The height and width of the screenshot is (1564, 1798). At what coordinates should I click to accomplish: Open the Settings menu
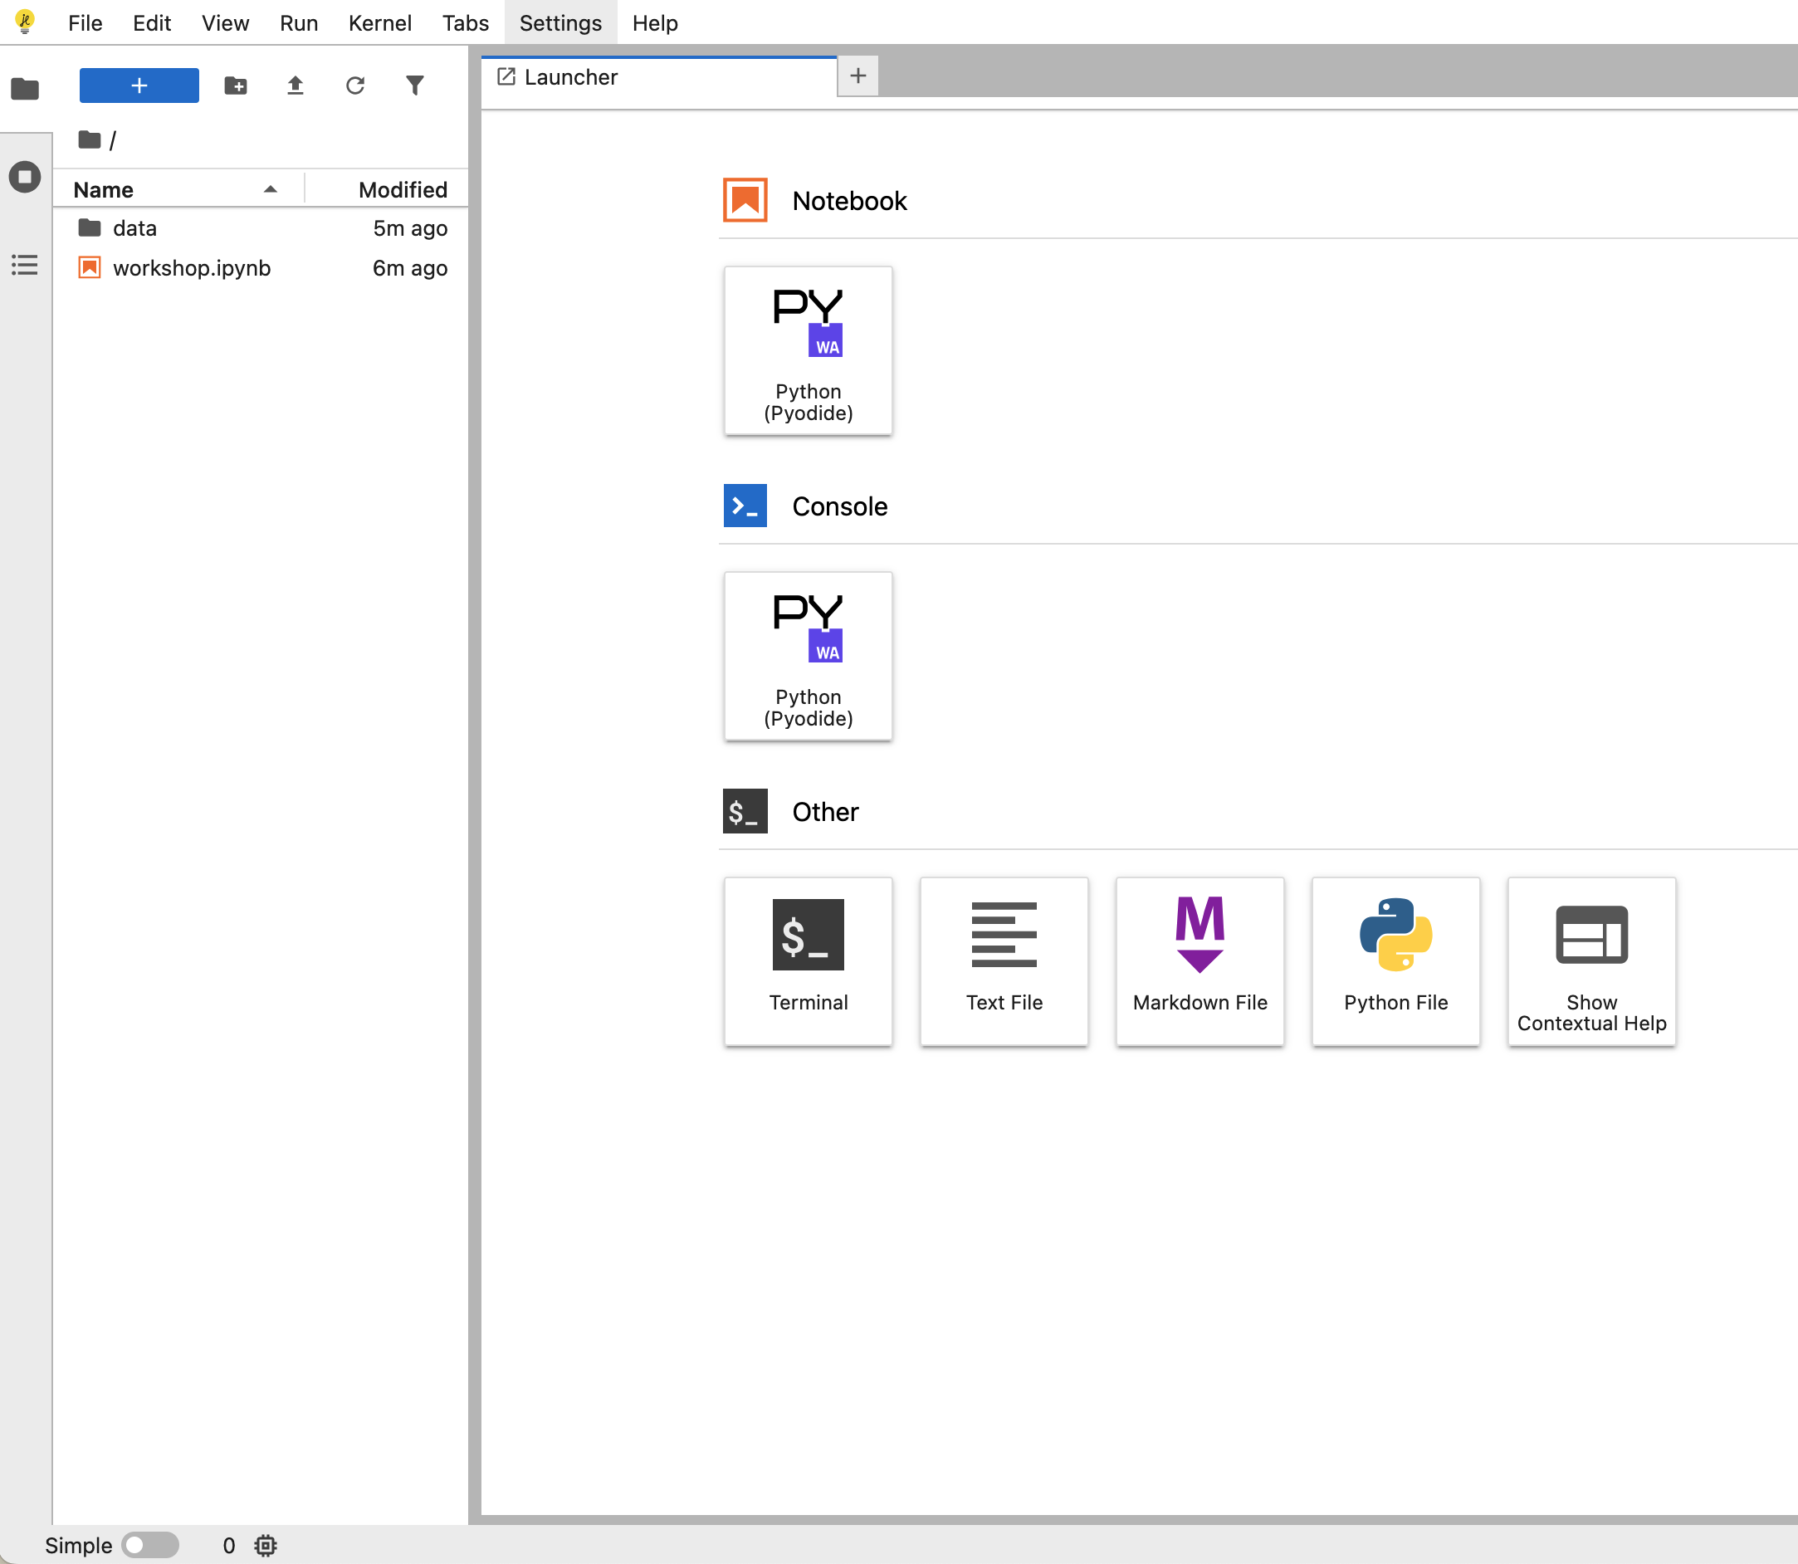(560, 22)
